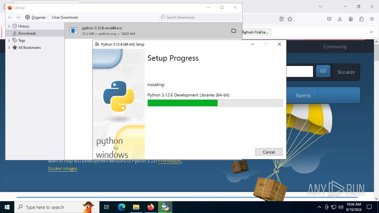Open Events menu on python.org
Screen dimensions: 379x213
(303, 96)
